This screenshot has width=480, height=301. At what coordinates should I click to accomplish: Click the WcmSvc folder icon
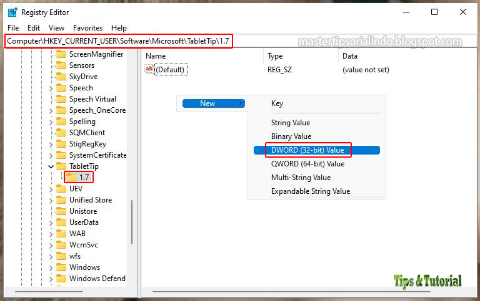coord(61,245)
